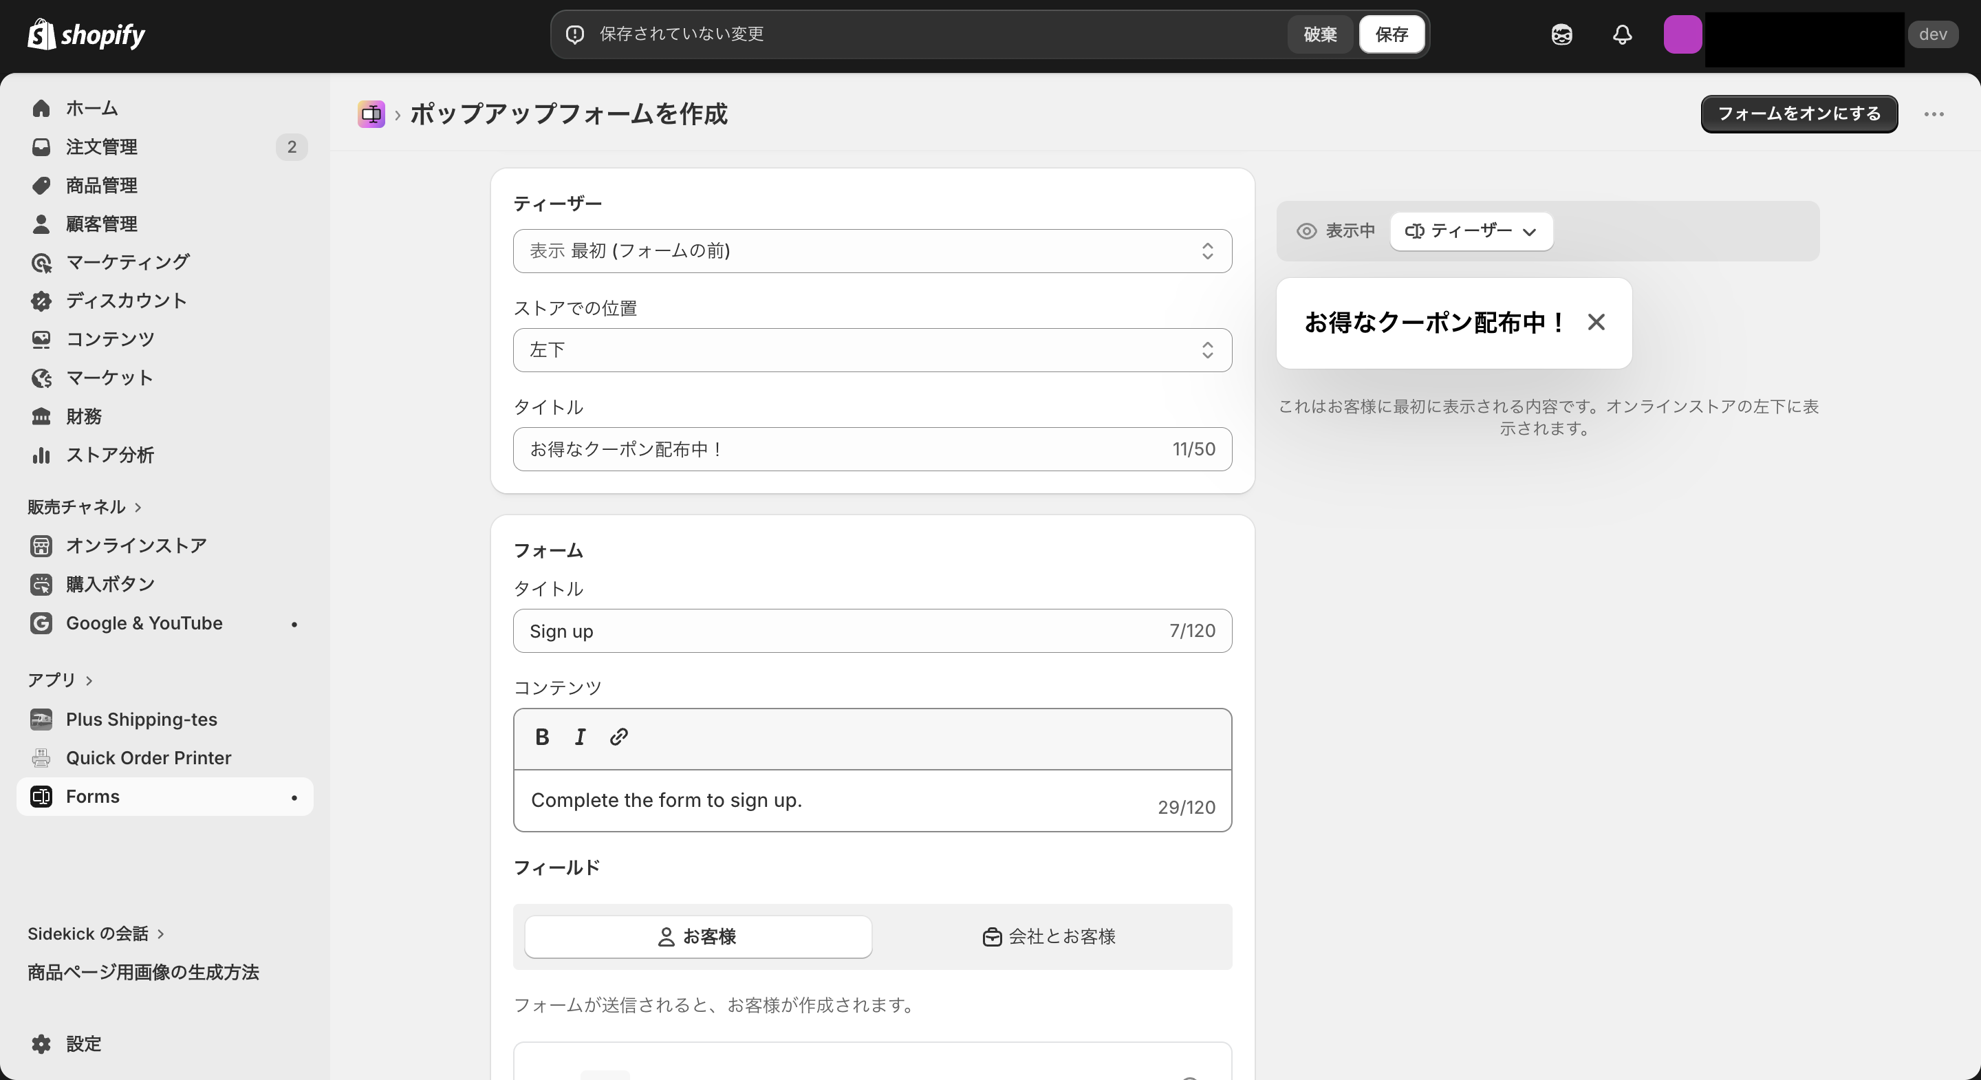
Task: Open Quick Order Printer app
Action: pos(148,757)
